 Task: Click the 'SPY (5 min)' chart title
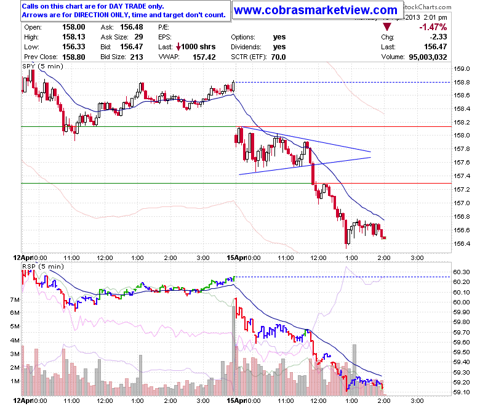click(42, 66)
